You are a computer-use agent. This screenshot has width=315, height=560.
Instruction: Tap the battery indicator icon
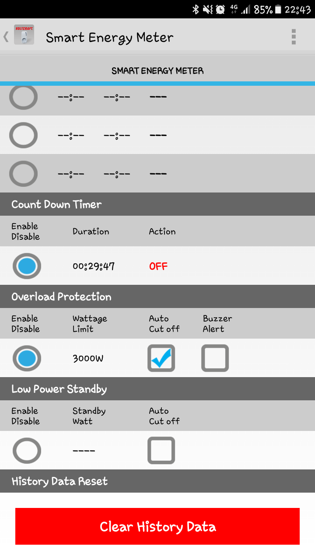(x=277, y=9)
